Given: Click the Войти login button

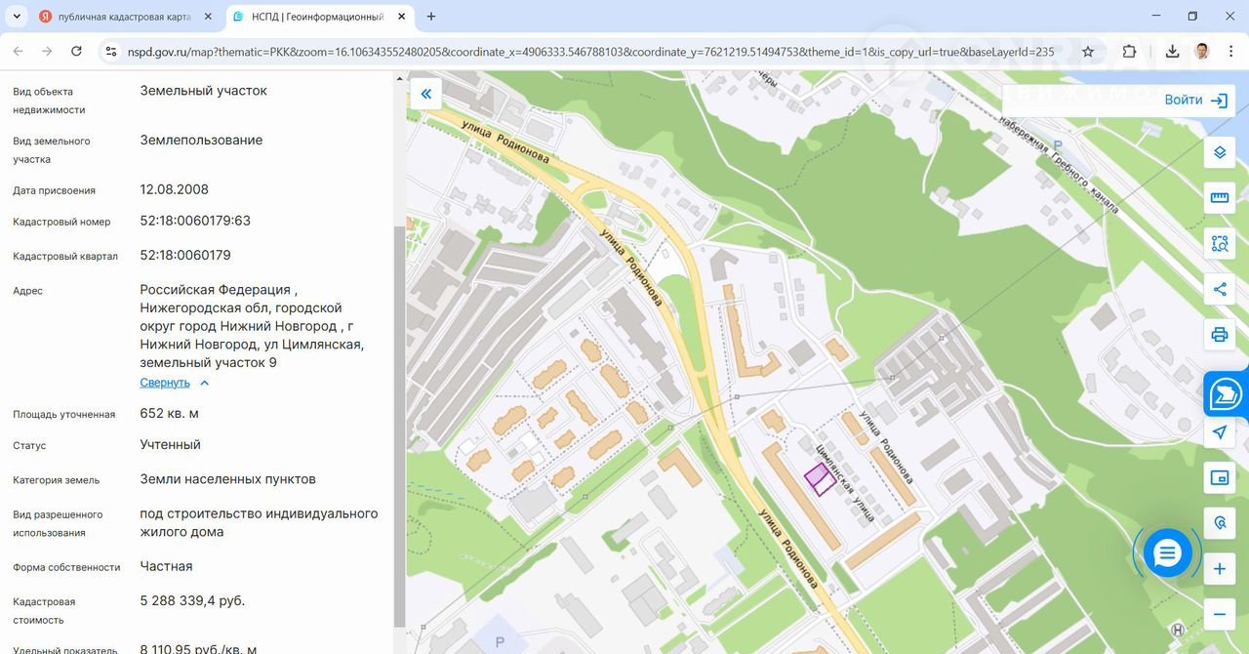Looking at the screenshot, I should coord(1195,100).
